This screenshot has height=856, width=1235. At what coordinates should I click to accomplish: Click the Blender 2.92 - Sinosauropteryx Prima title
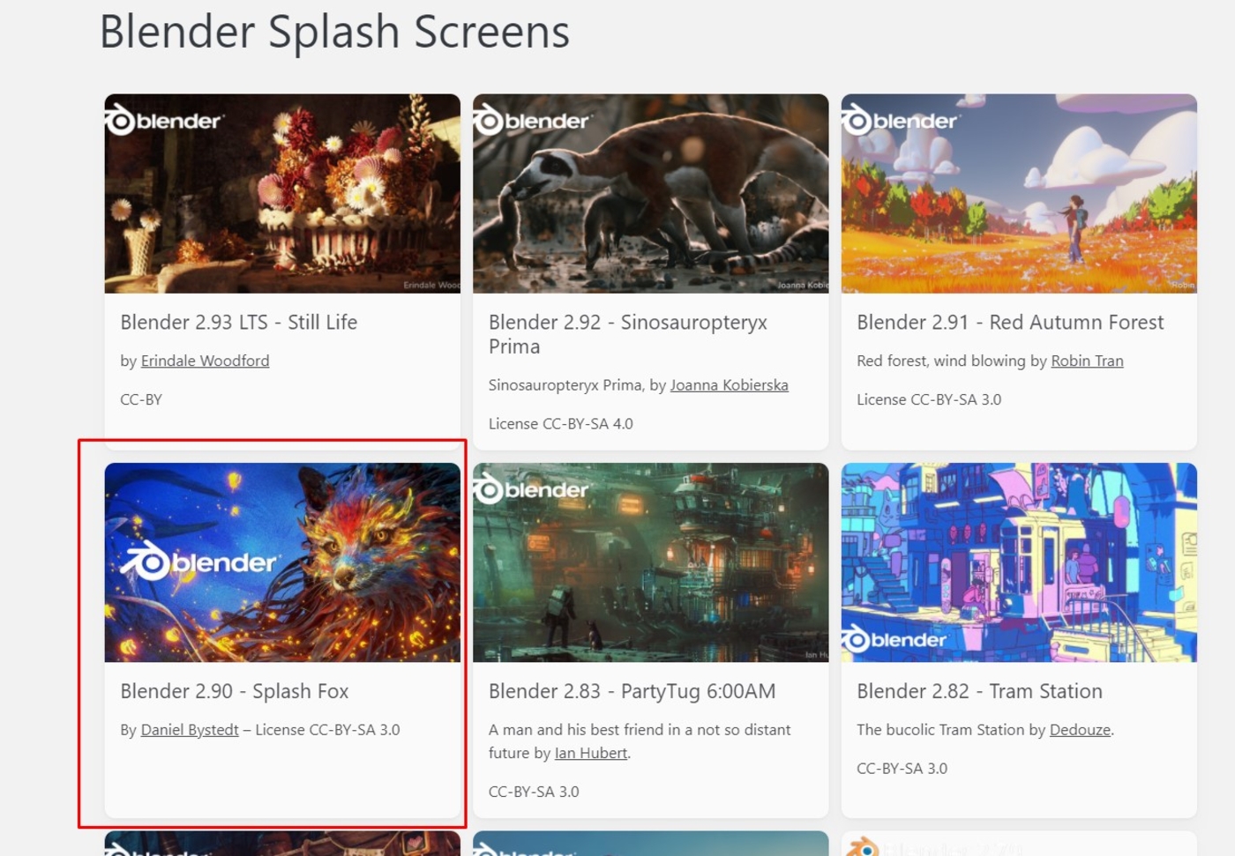coord(628,334)
